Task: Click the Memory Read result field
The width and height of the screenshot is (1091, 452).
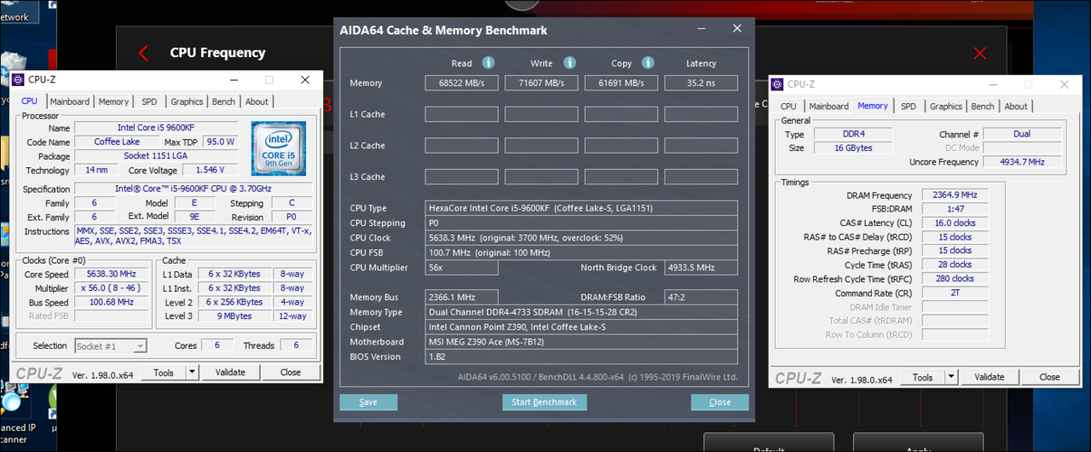Action: click(461, 84)
